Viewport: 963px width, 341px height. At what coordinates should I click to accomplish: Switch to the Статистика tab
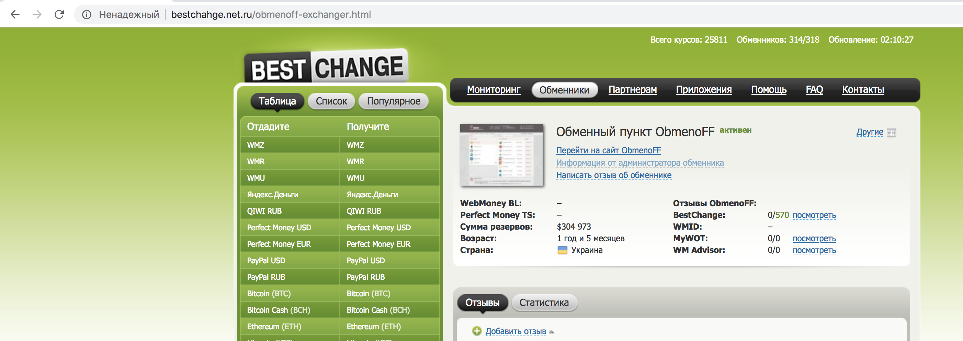tap(544, 302)
